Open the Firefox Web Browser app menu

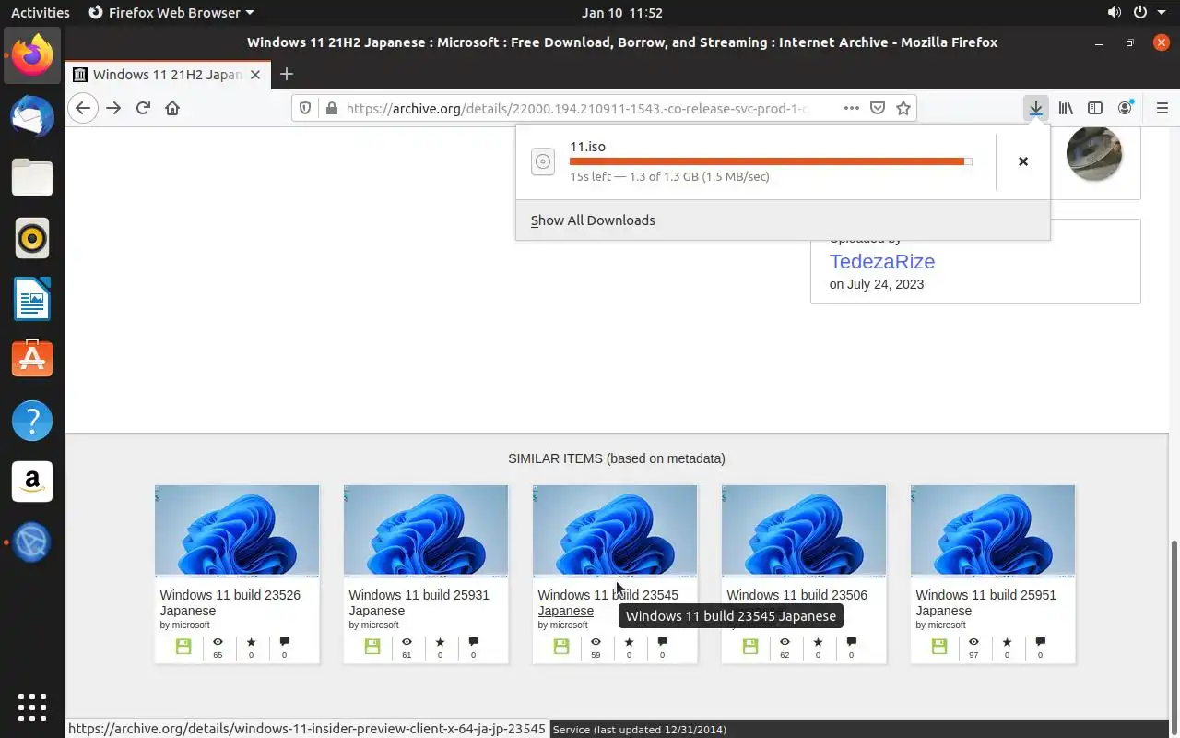(171, 13)
